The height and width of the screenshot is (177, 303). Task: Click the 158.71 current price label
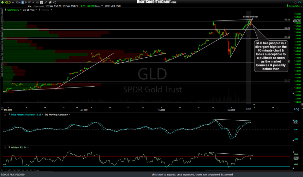(x=297, y=21)
